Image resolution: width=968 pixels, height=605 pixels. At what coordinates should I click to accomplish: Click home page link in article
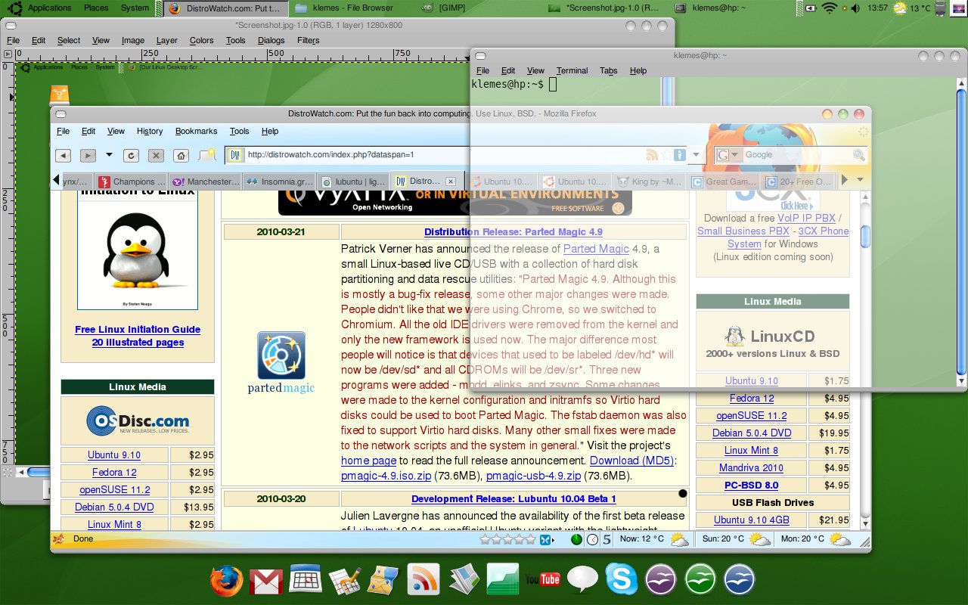[368, 461]
